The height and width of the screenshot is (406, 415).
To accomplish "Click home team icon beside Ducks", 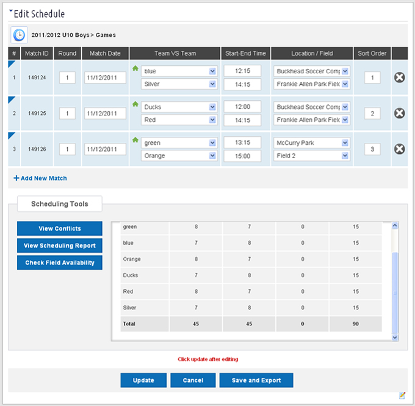I will (x=135, y=104).
